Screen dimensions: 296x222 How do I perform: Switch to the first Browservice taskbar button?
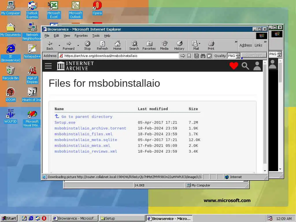coord(75,219)
